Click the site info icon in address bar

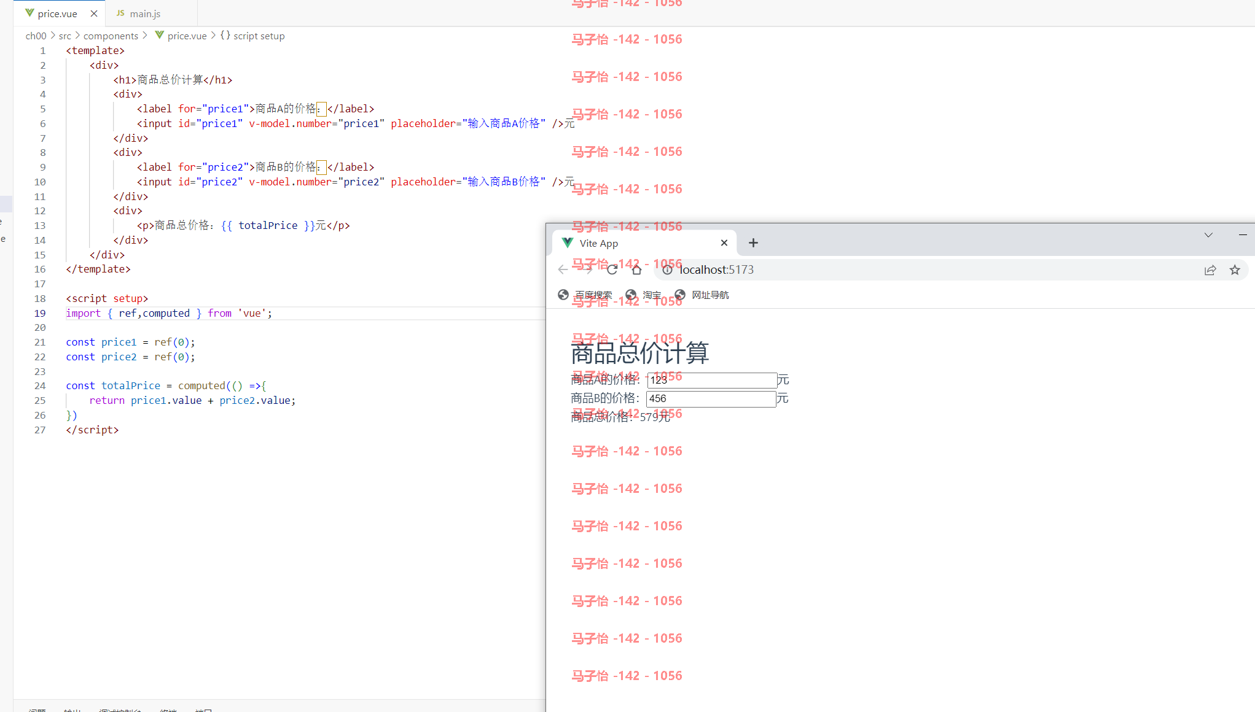[667, 269]
